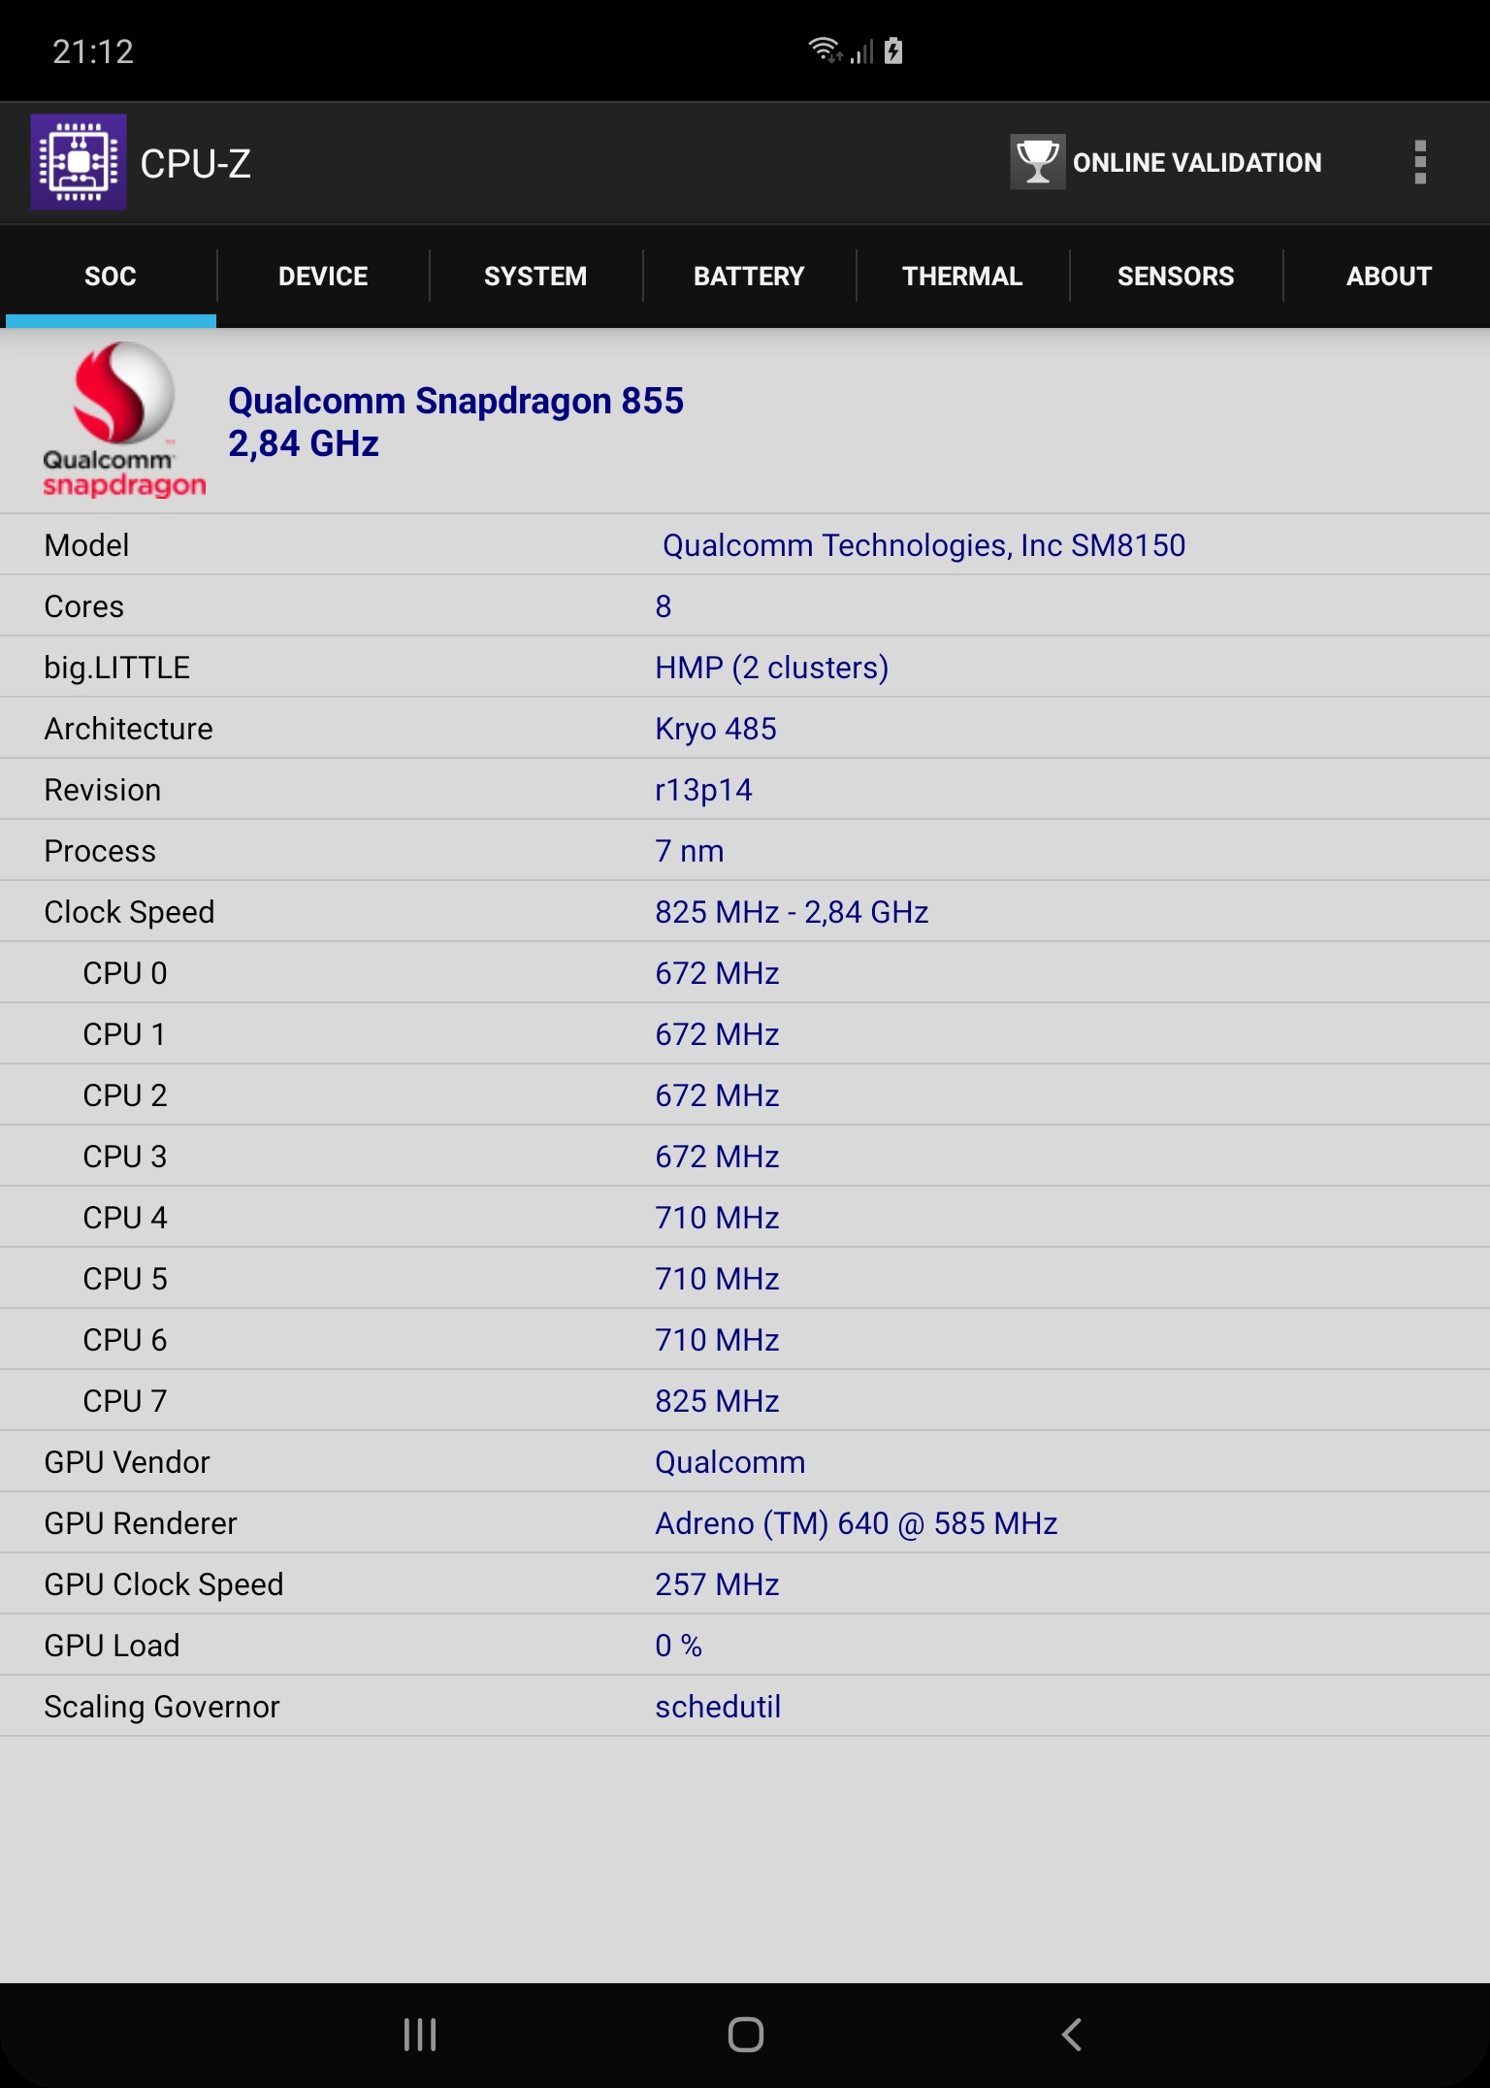Tap the Qualcomm Snapdragon 855 heading
This screenshot has height=2088, width=1490.
456,401
